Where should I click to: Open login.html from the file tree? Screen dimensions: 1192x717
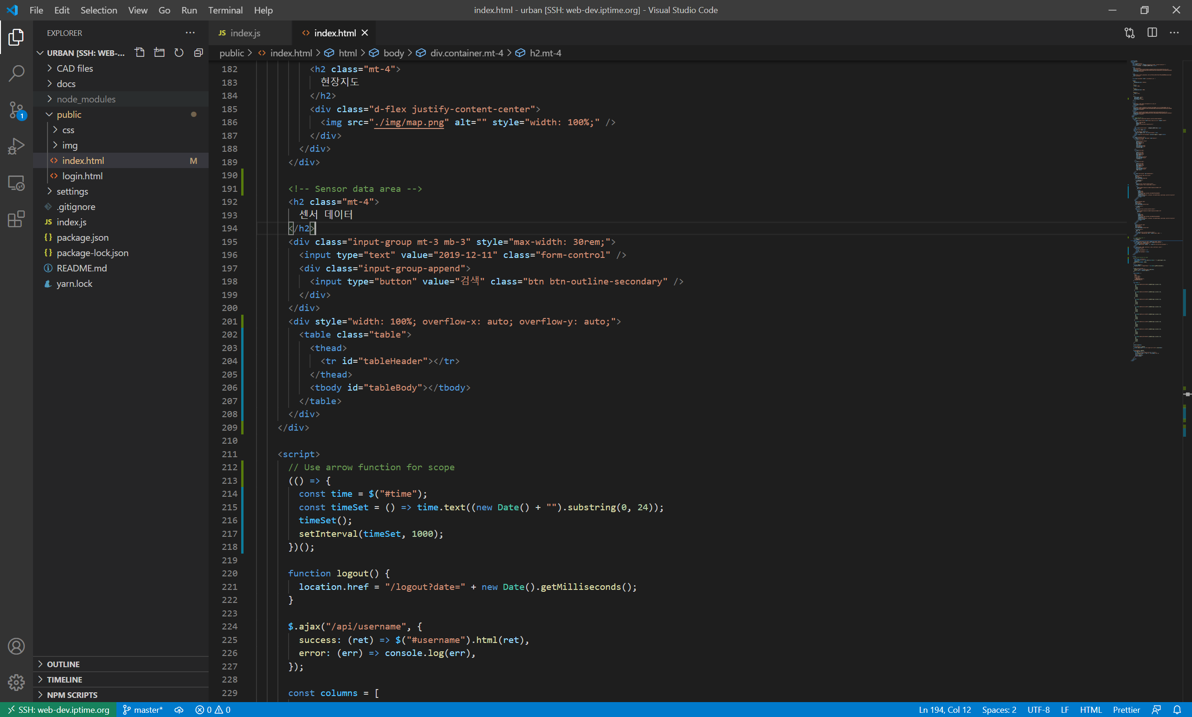pos(82,176)
